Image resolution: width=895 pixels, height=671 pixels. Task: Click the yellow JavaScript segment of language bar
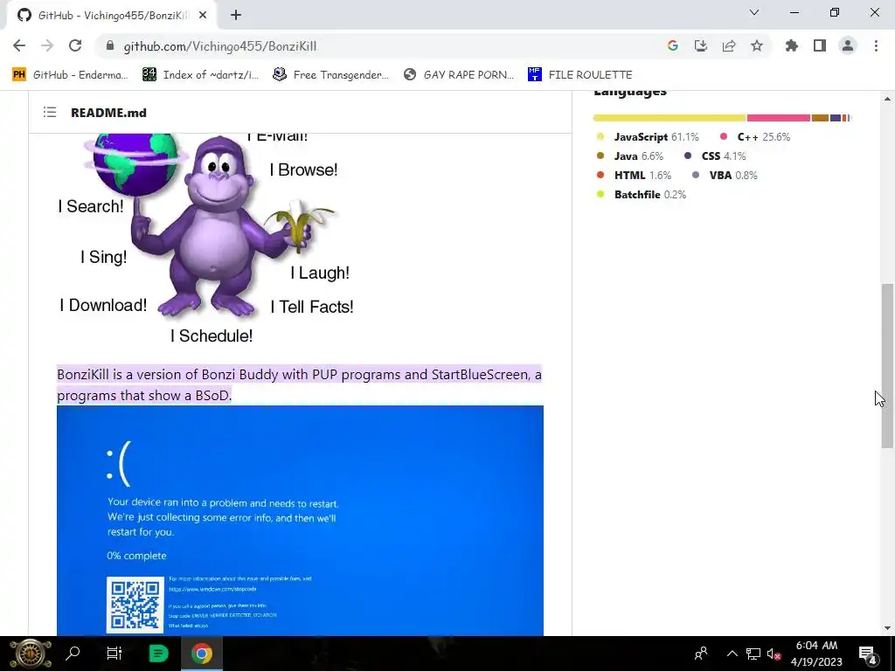pos(670,118)
